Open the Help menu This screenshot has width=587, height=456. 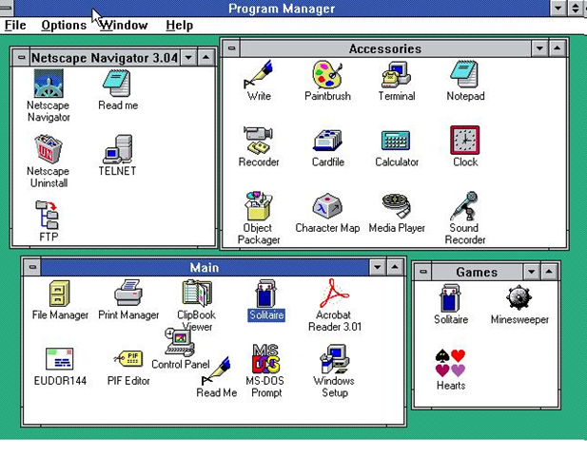[179, 26]
